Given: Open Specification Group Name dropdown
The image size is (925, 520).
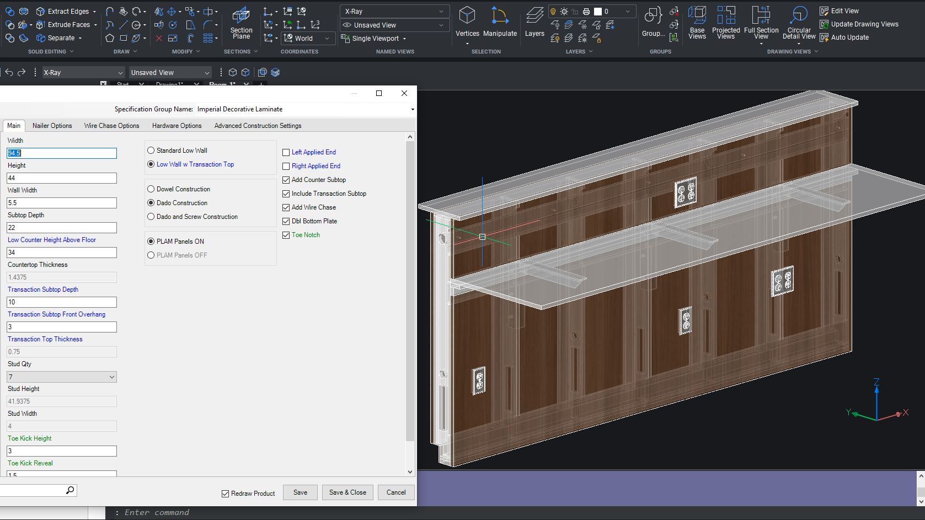Looking at the screenshot, I should (412, 109).
